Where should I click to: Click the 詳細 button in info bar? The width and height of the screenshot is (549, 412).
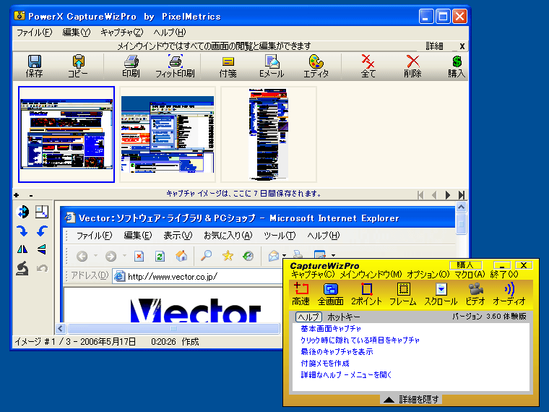tap(435, 46)
